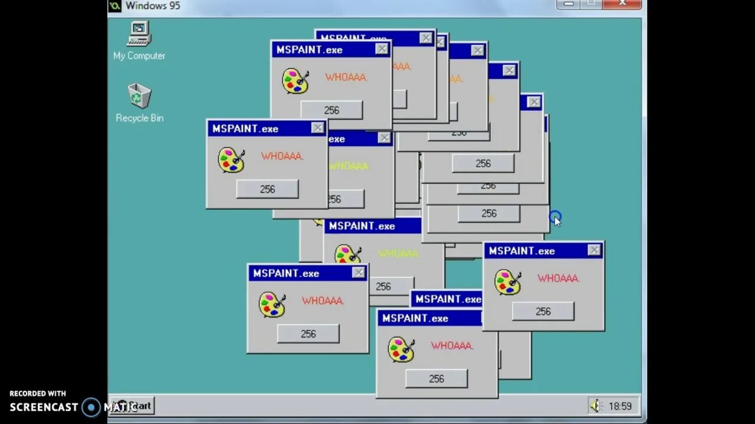Screen dimensions: 755x424
Task: Click the 18:59 taskbar clock
Action: [x=620, y=406]
